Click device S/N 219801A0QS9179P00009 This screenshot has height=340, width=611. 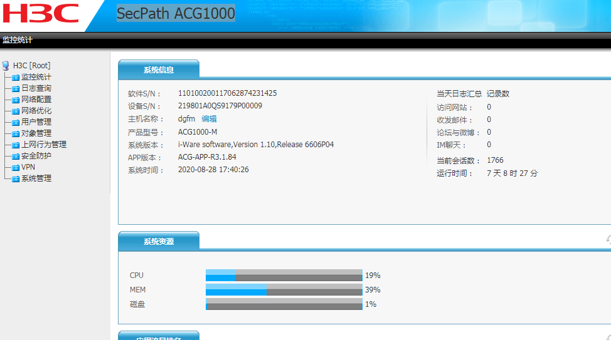tap(220, 106)
